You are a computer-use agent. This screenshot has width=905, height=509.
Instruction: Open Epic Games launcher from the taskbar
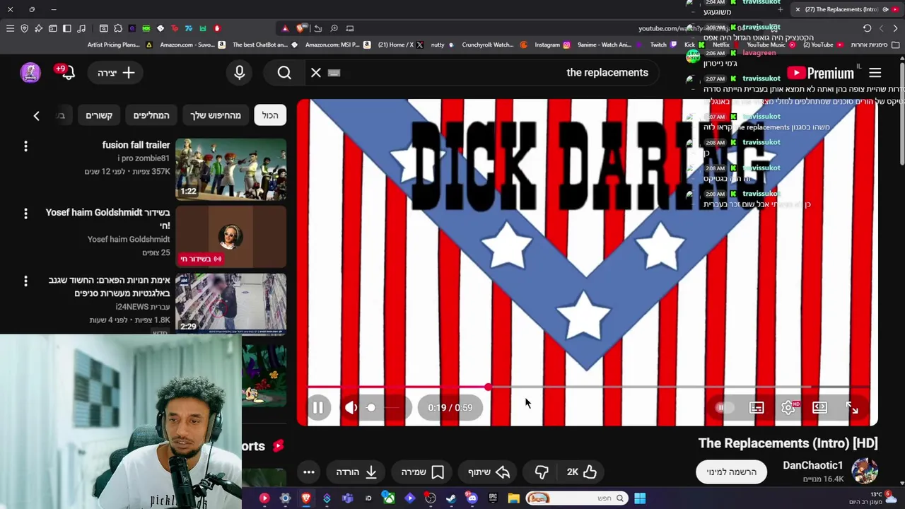pos(492,498)
